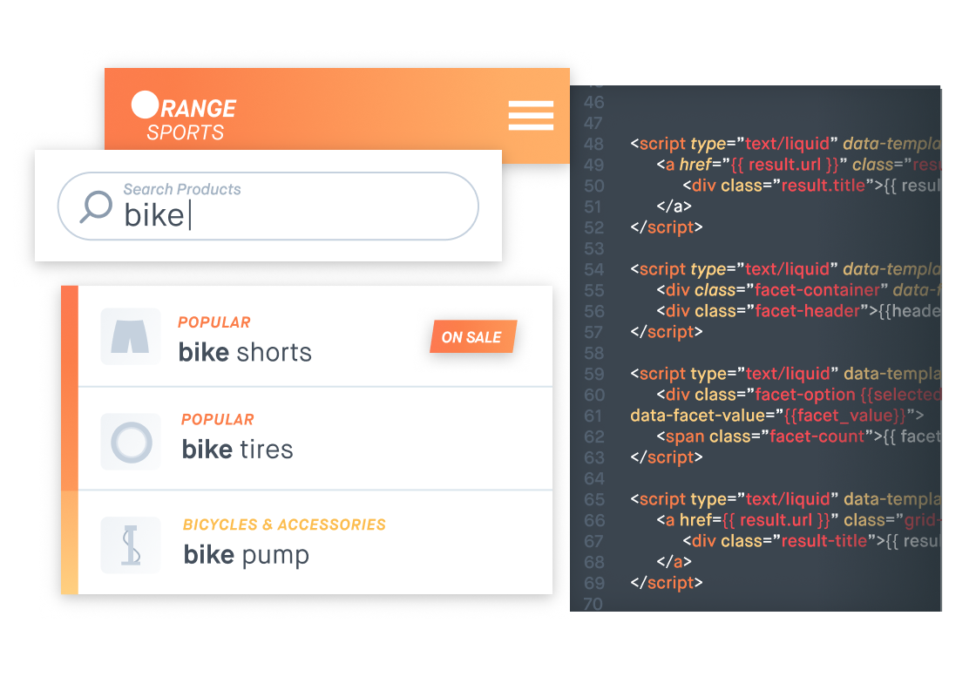Click line number 46 in code editor

pyautogui.click(x=593, y=102)
